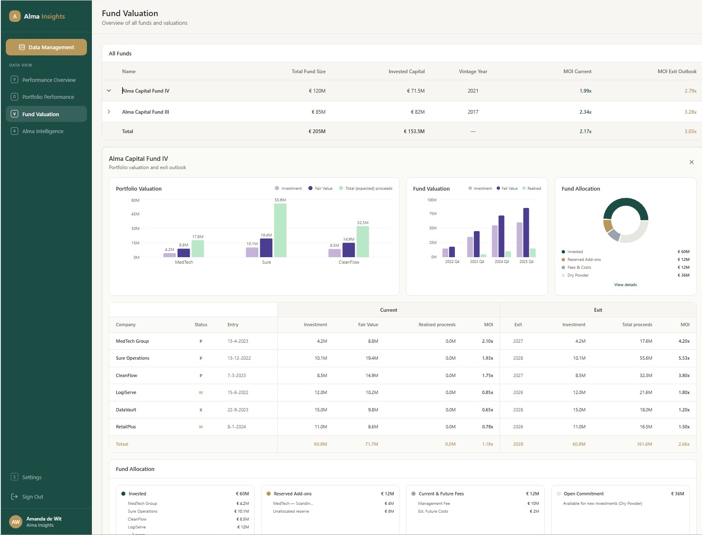
Task: Toggle Fair Value legend in Fund Valuation chart
Action: click(x=507, y=188)
